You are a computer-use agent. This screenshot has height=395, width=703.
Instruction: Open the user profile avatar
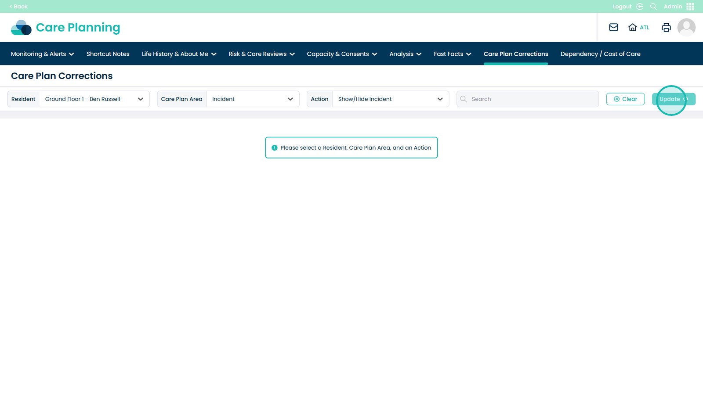(x=686, y=27)
